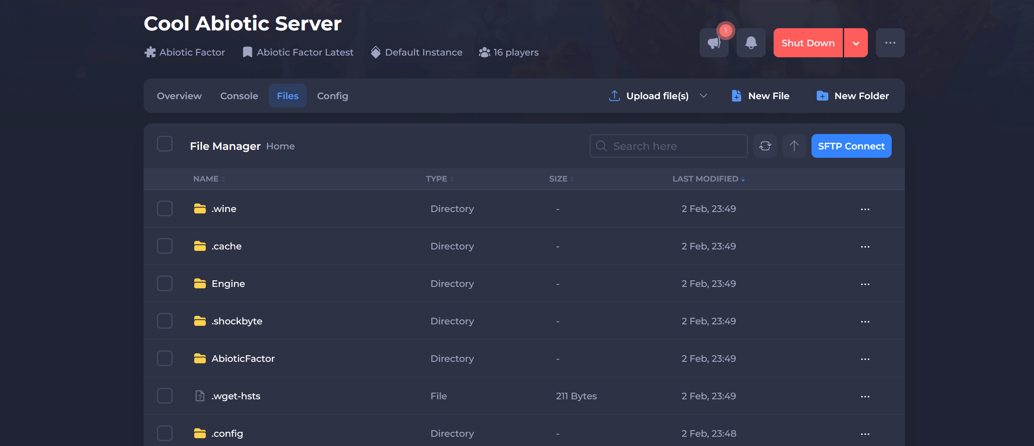
Task: Open row actions menu for .shockbyte
Action: (x=865, y=322)
